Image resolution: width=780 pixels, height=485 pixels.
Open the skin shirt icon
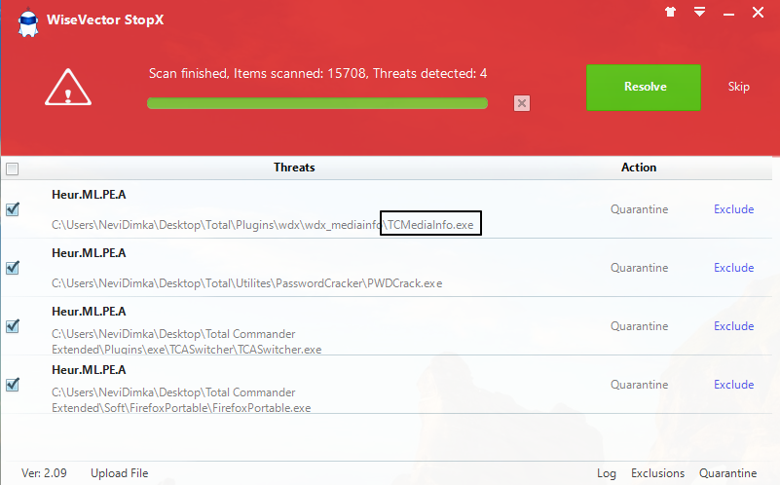click(670, 12)
